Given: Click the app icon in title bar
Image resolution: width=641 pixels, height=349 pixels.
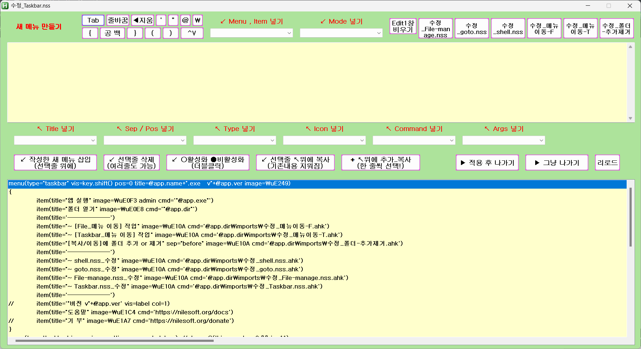Looking at the screenshot, I should [x=5, y=6].
